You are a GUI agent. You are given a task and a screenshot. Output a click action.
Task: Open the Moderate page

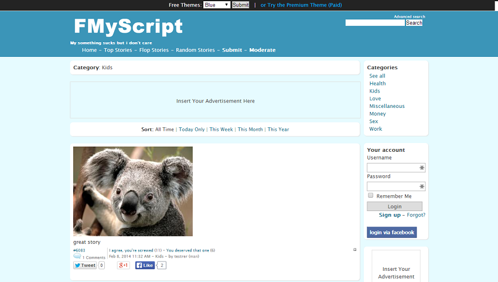pos(262,50)
